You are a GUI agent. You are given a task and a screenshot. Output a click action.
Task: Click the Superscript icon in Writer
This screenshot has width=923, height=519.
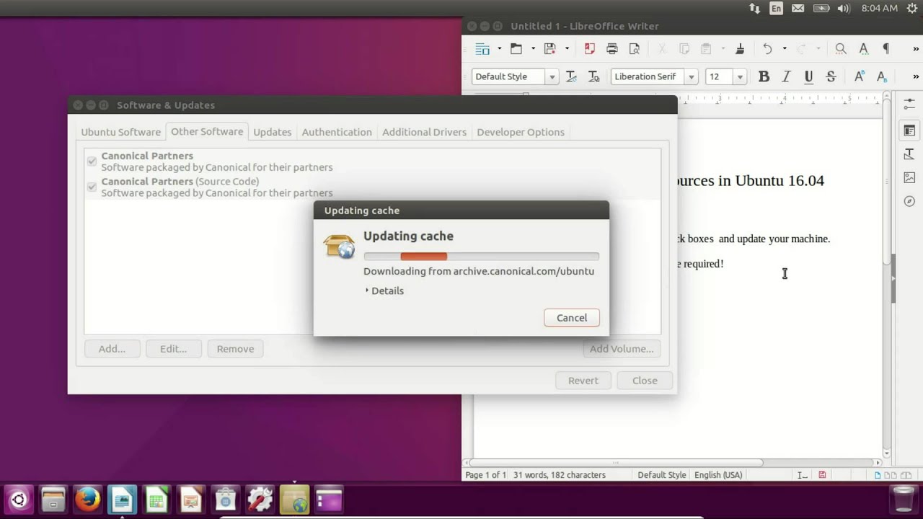859,76
